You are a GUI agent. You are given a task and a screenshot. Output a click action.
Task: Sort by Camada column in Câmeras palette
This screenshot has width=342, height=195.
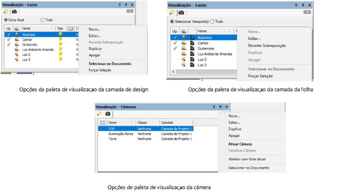pyautogui.click(x=176, y=123)
